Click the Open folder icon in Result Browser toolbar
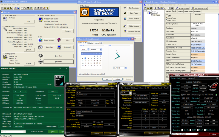 148,8
